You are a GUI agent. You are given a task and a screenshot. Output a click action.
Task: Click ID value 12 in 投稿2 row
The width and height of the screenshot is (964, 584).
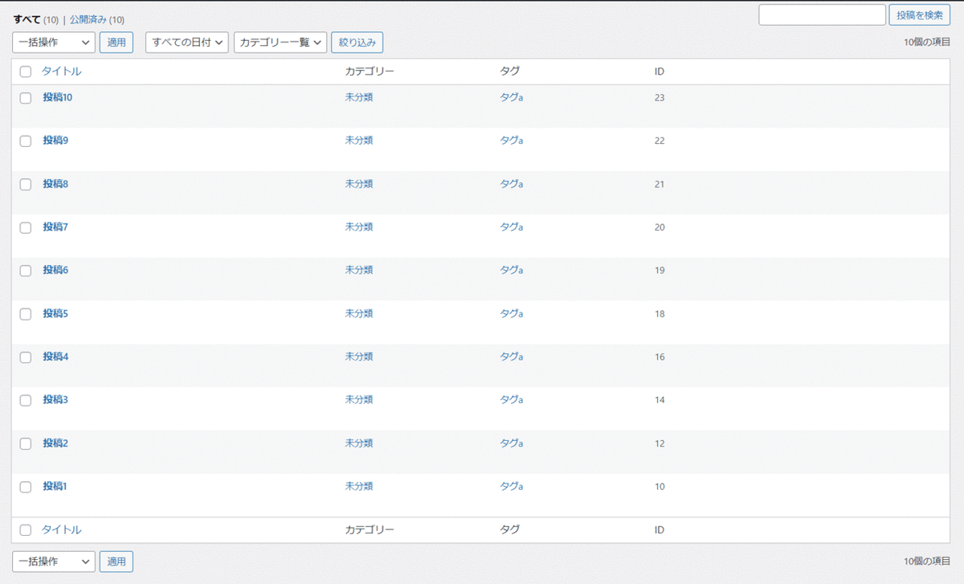660,443
